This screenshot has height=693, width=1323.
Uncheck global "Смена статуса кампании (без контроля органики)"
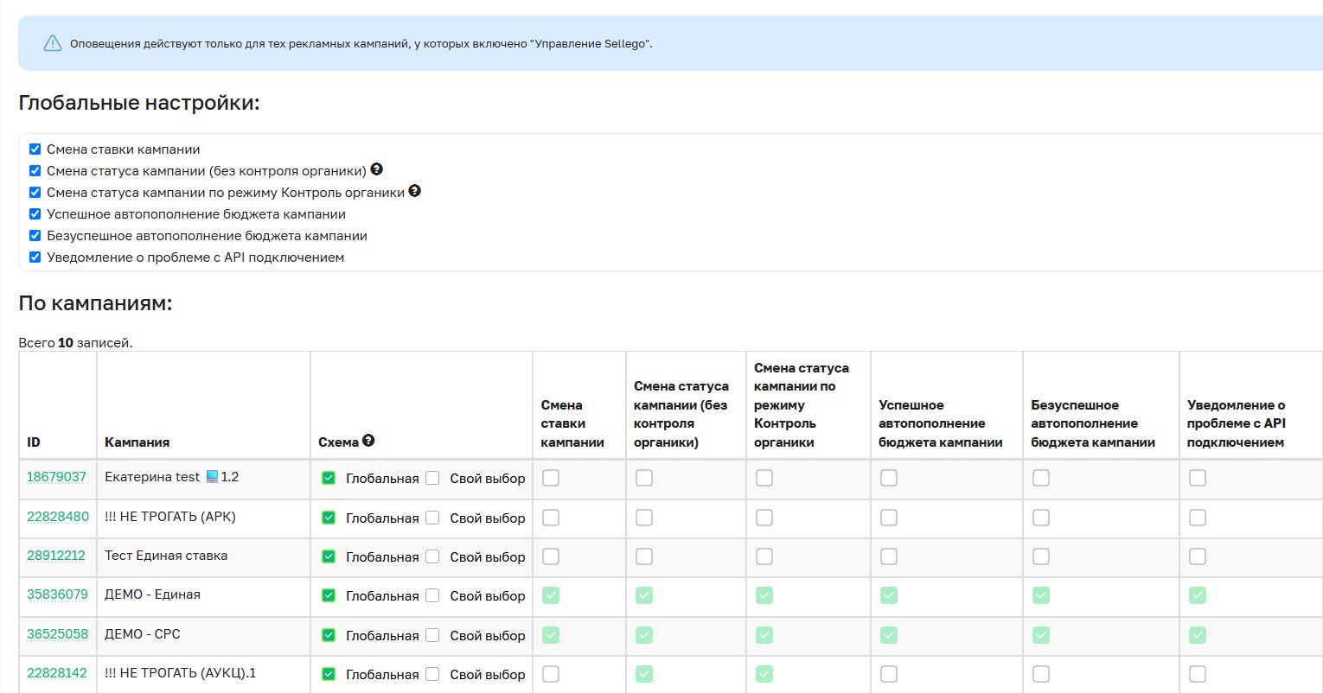(x=35, y=170)
